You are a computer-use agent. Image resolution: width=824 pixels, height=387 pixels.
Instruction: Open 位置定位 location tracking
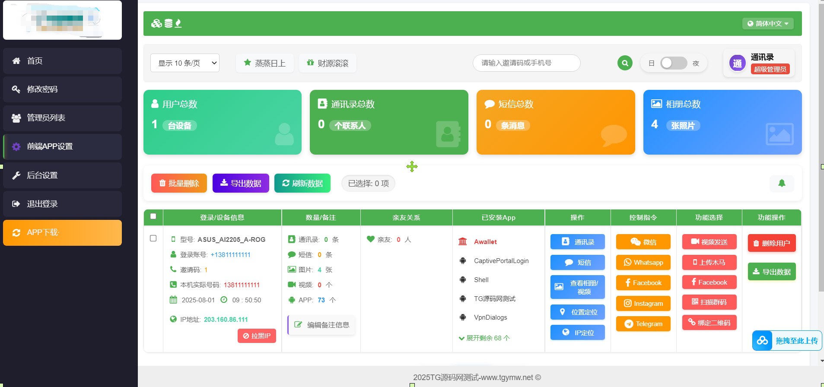click(x=577, y=312)
